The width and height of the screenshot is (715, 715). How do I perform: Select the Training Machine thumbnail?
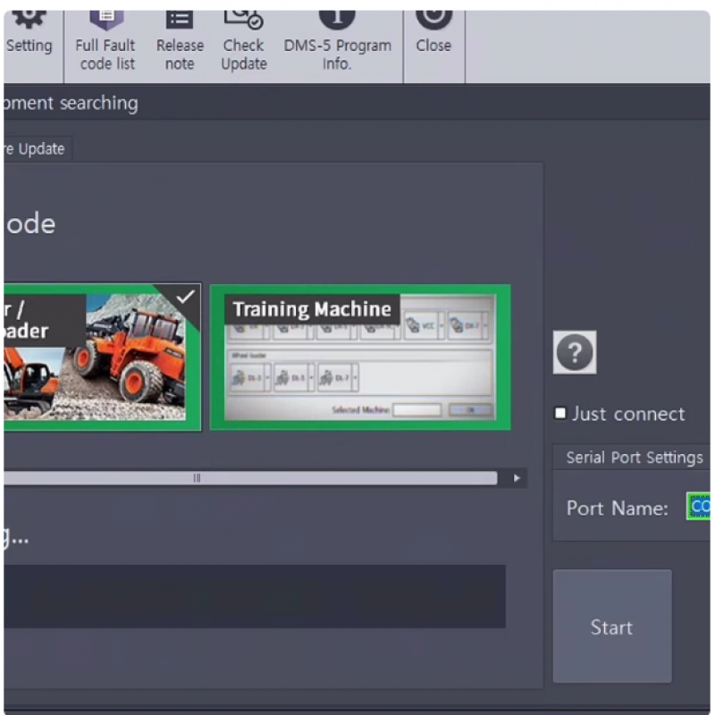(359, 357)
